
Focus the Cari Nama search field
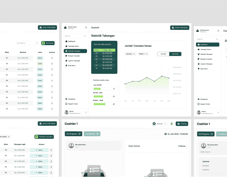pyautogui.click(x=27, y=43)
